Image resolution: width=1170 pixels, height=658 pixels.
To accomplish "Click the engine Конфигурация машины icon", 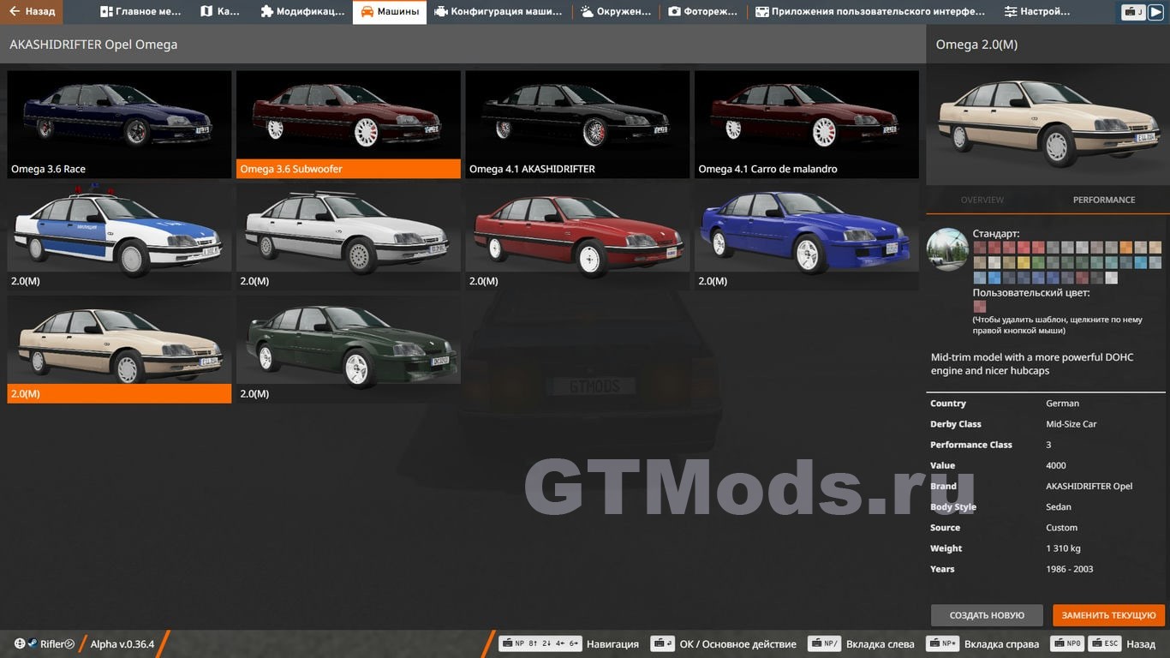I will (x=441, y=12).
